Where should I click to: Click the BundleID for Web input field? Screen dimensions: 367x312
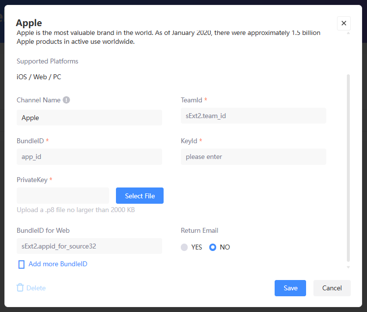click(89, 246)
